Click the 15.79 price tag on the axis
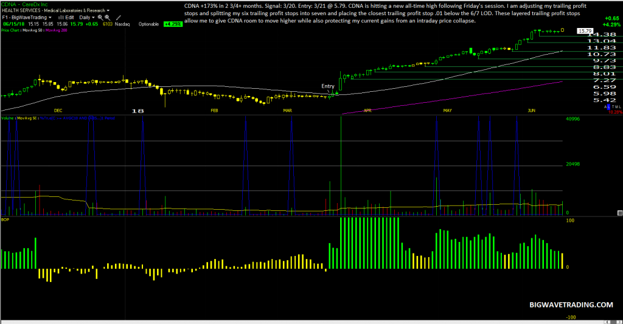The width and height of the screenshot is (623, 324). click(585, 30)
